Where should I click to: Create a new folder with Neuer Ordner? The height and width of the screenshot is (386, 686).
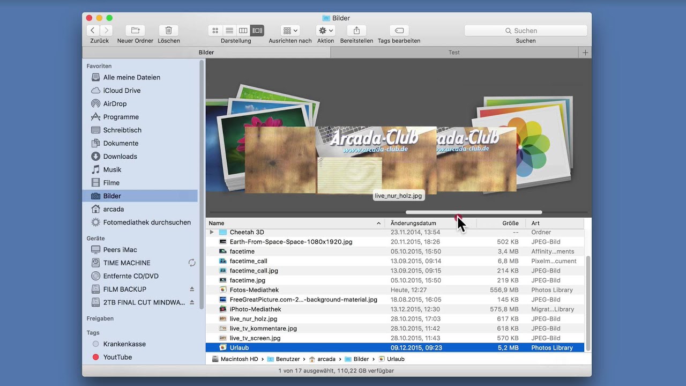click(135, 31)
